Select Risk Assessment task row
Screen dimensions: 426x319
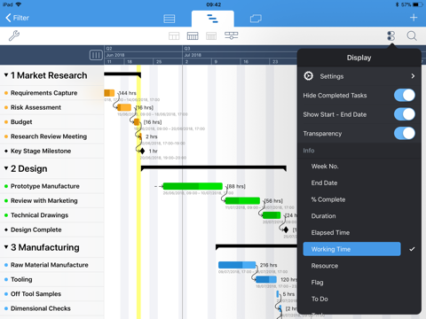pyautogui.click(x=52, y=107)
